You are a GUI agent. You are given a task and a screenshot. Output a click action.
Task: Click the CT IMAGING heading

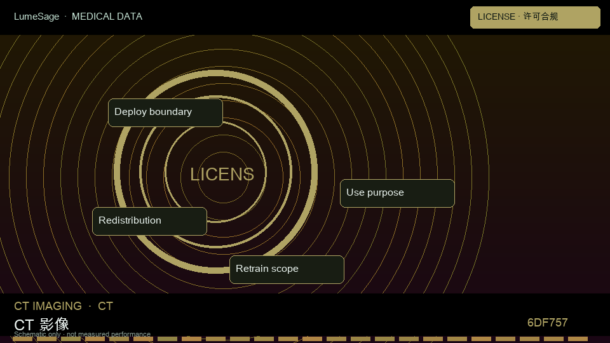pos(48,306)
